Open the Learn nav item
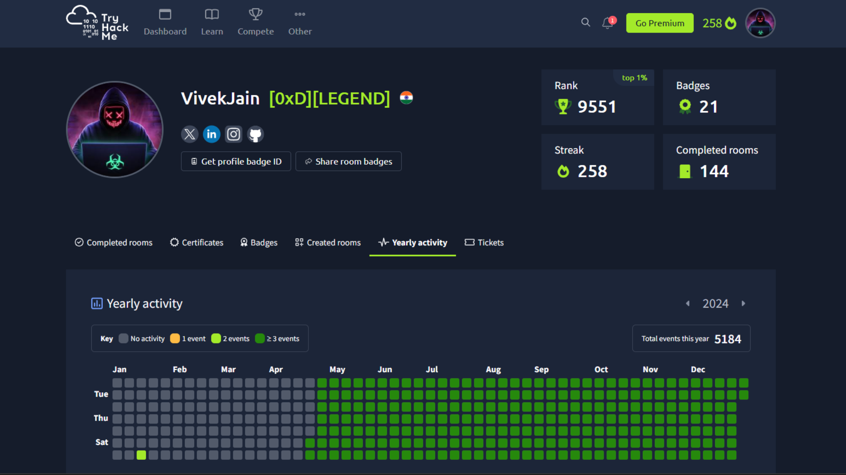Image resolution: width=846 pixels, height=475 pixels. [x=212, y=23]
